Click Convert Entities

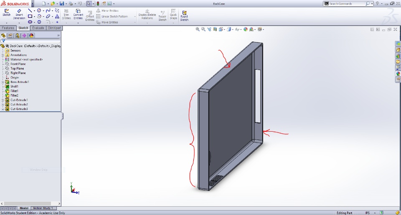(x=78, y=14)
